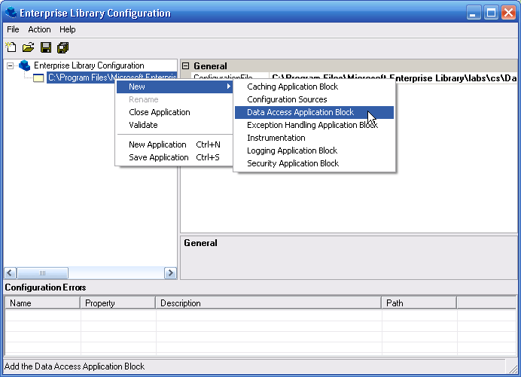Open the Help menu
Image resolution: width=521 pixels, height=377 pixels.
point(68,29)
